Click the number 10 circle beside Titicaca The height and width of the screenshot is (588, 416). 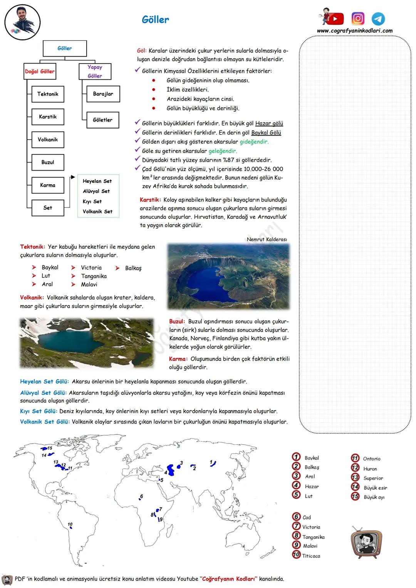(x=296, y=555)
